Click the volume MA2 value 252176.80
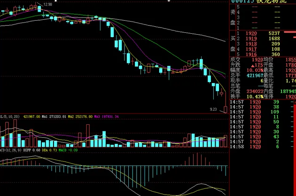 [84, 117]
